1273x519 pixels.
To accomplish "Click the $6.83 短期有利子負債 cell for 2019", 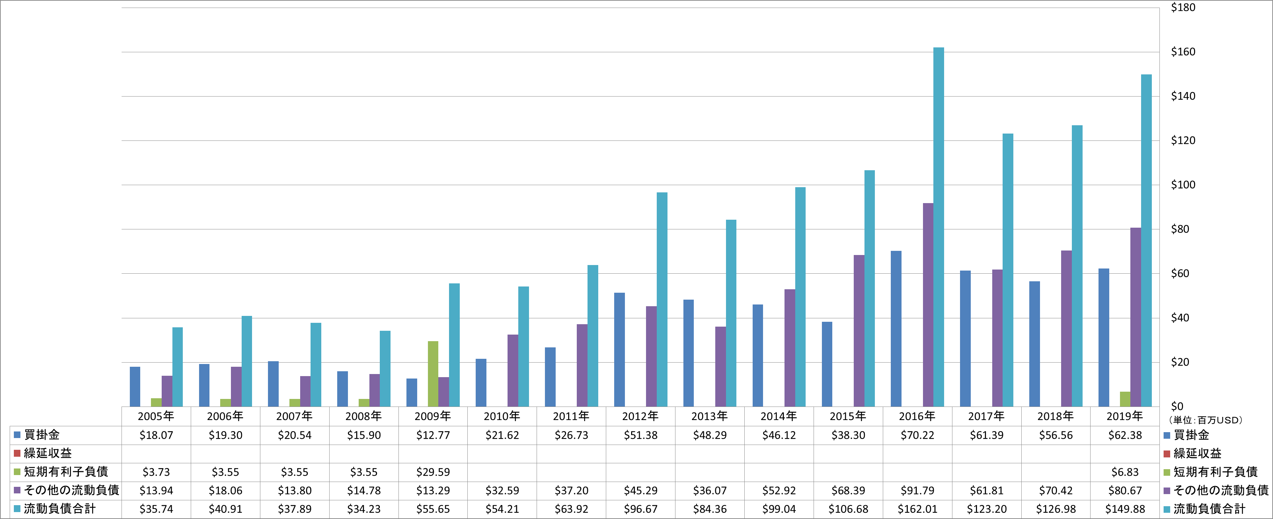I will click(1125, 472).
